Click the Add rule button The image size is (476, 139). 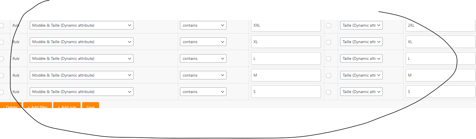[x=67, y=105]
